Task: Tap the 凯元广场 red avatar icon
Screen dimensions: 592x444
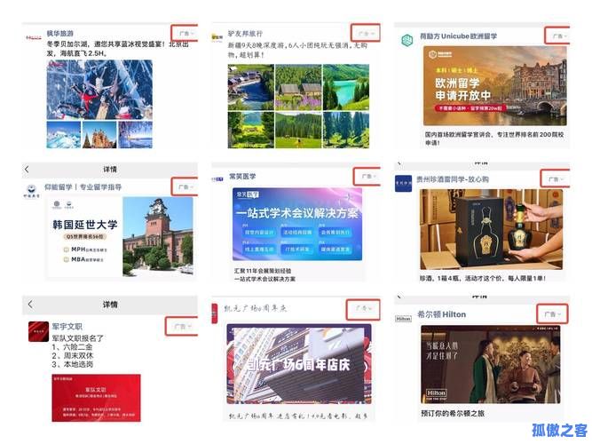Action: pyautogui.click(x=215, y=313)
